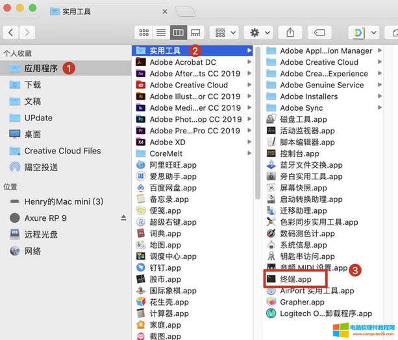
Task: Select 蓝牙文件交换.app icon
Action: (x=271, y=164)
